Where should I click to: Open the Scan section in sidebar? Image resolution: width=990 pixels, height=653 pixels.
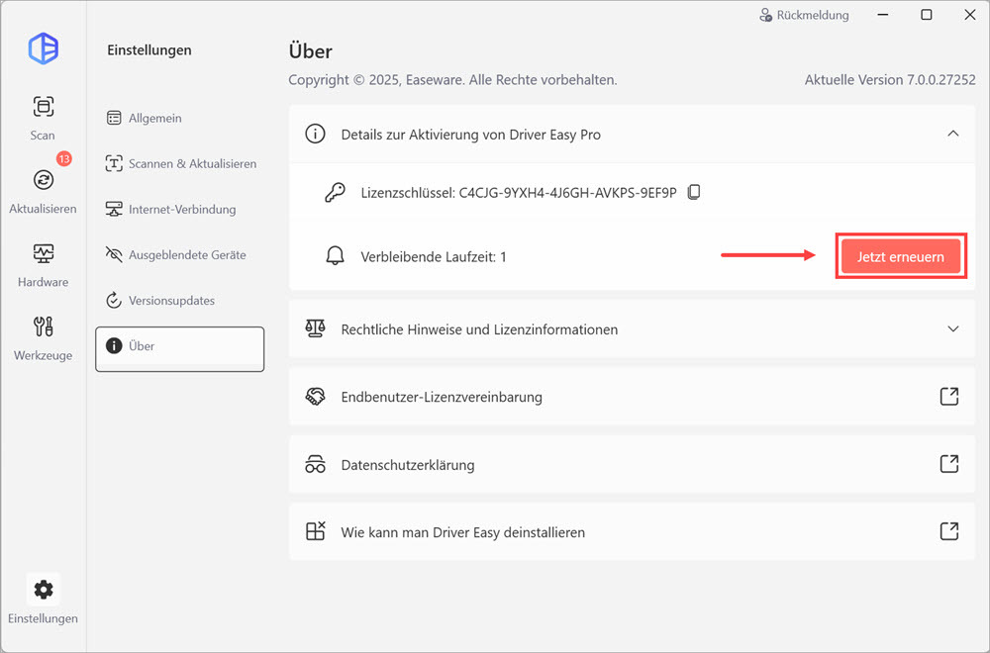tap(43, 117)
